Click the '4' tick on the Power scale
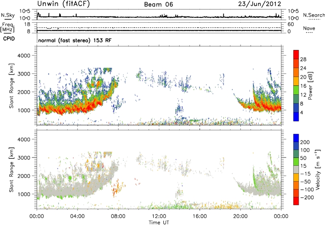This screenshot has width=325, height=225. coord(301,112)
